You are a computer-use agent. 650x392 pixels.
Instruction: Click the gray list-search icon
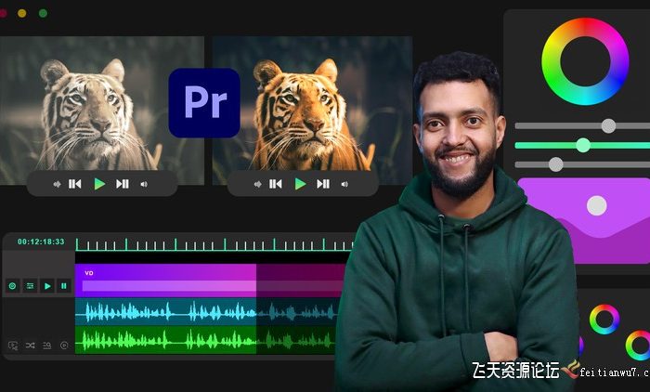pyautogui.click(x=46, y=346)
